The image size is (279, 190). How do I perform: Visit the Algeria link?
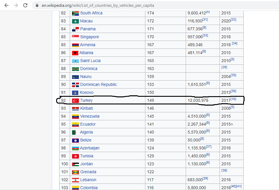click(x=86, y=132)
